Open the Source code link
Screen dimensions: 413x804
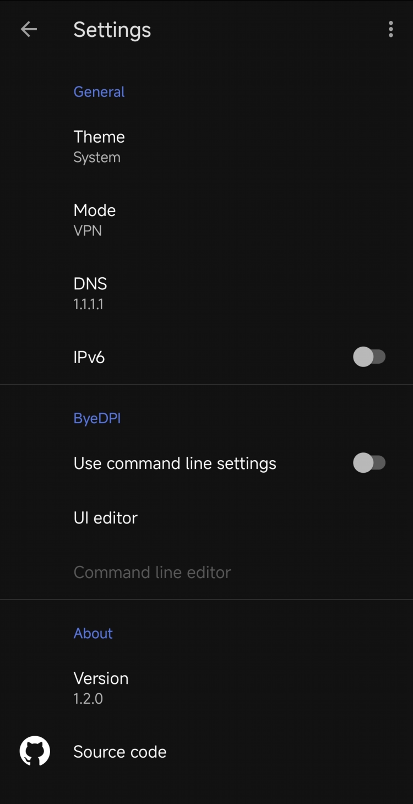pos(206,752)
